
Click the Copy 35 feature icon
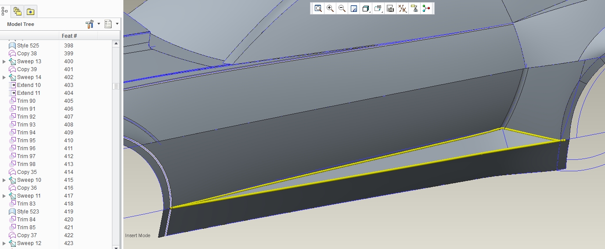(x=13, y=172)
